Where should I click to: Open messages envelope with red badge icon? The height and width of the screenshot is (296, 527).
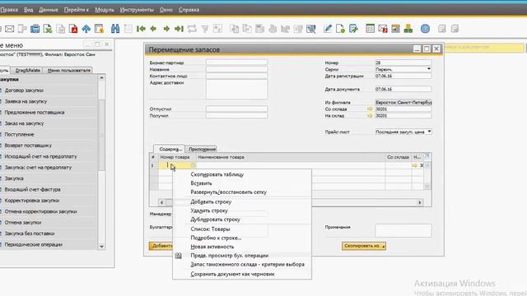click(x=383, y=29)
